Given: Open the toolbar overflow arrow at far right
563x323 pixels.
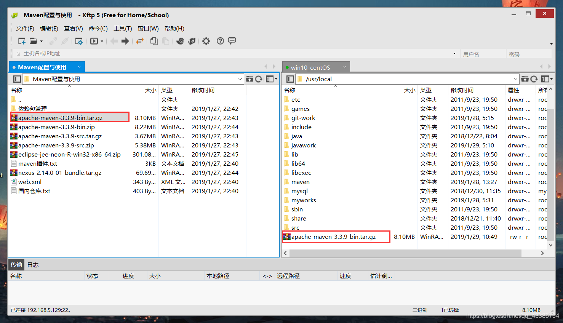Looking at the screenshot, I should pyautogui.click(x=551, y=44).
